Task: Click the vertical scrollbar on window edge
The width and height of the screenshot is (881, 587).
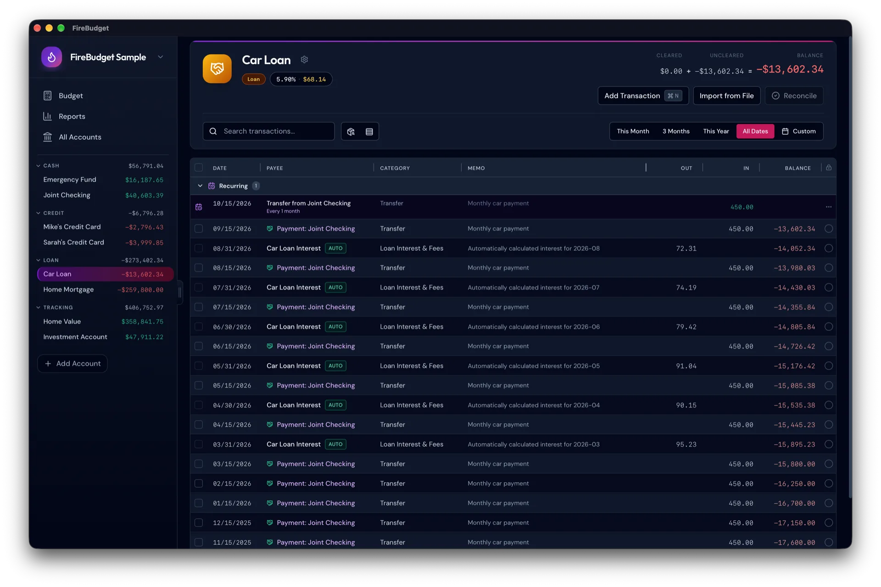Action: [850, 266]
